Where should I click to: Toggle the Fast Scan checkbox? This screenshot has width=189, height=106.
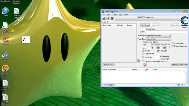tap(143, 57)
